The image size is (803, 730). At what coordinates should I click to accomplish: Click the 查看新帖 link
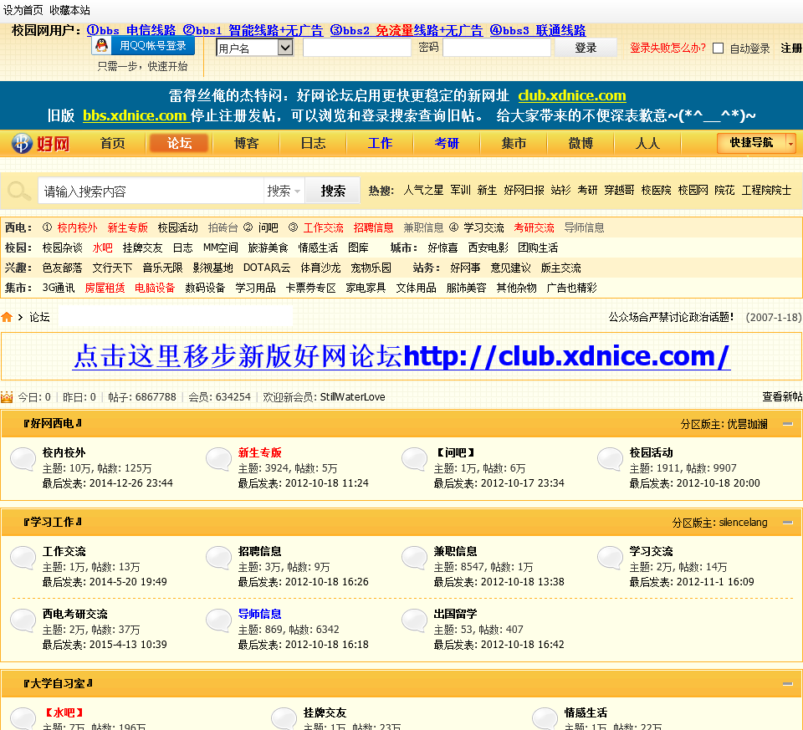coord(782,396)
